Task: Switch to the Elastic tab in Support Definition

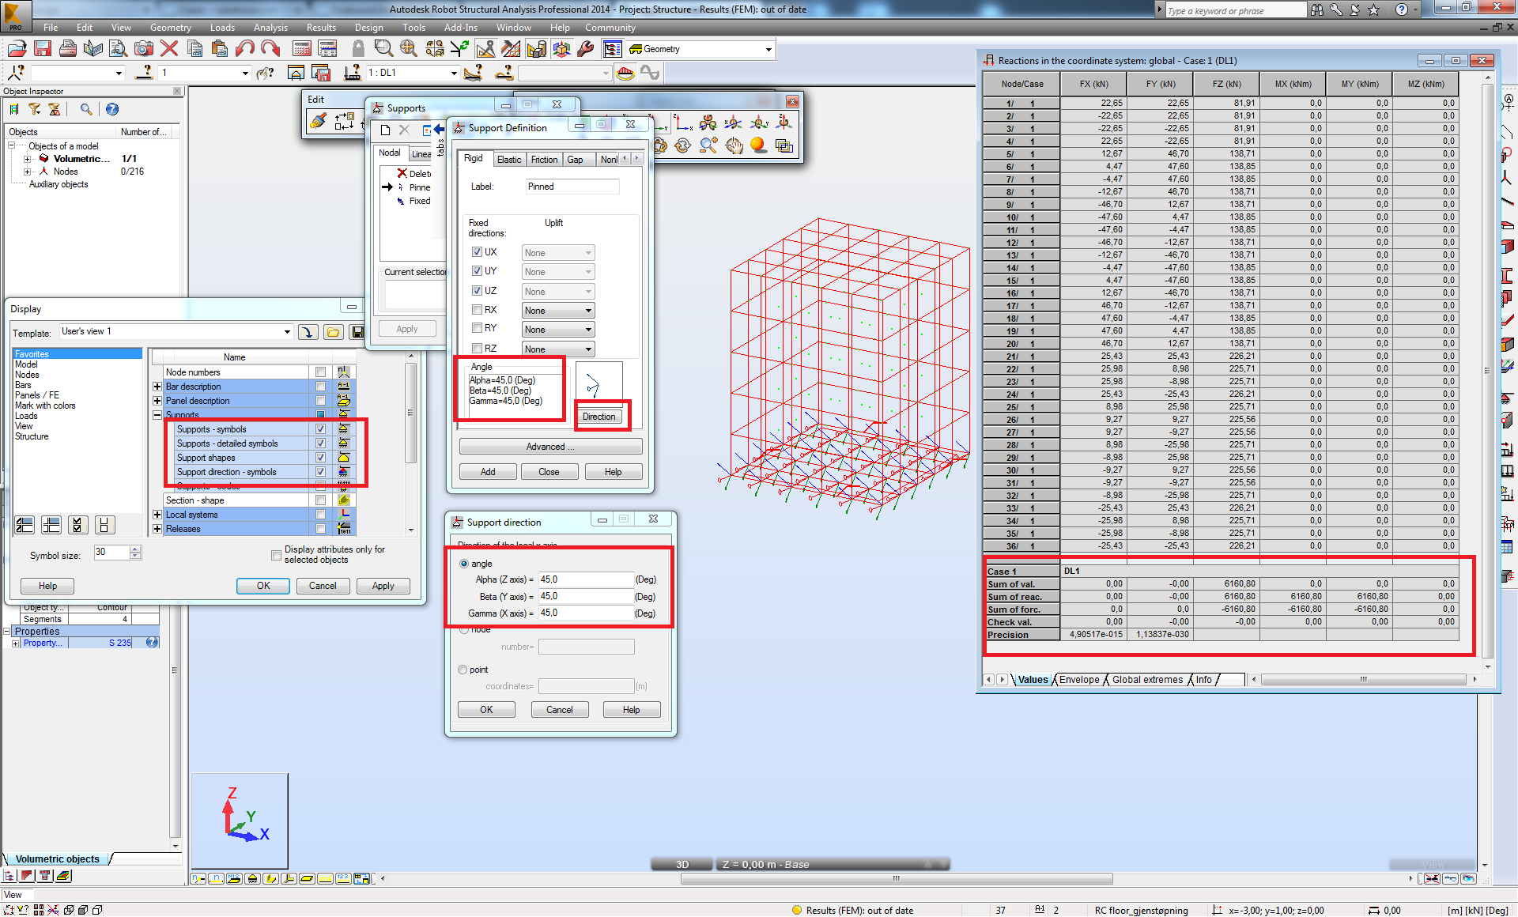Action: [509, 159]
